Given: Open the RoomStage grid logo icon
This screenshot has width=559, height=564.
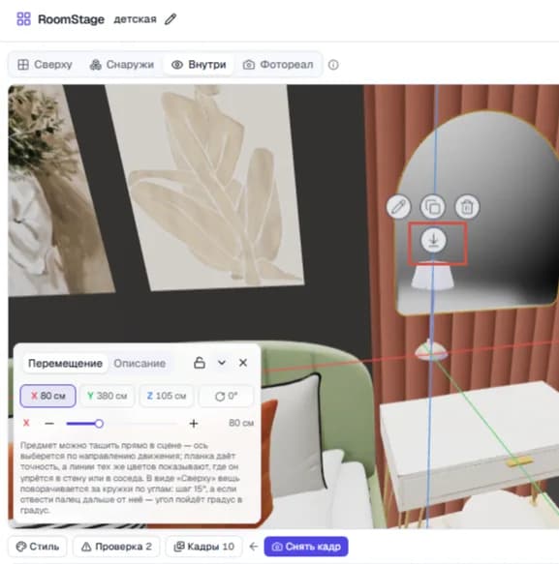Looking at the screenshot, I should 24,18.
